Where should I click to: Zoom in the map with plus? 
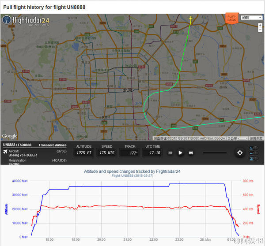(x=260, y=26)
